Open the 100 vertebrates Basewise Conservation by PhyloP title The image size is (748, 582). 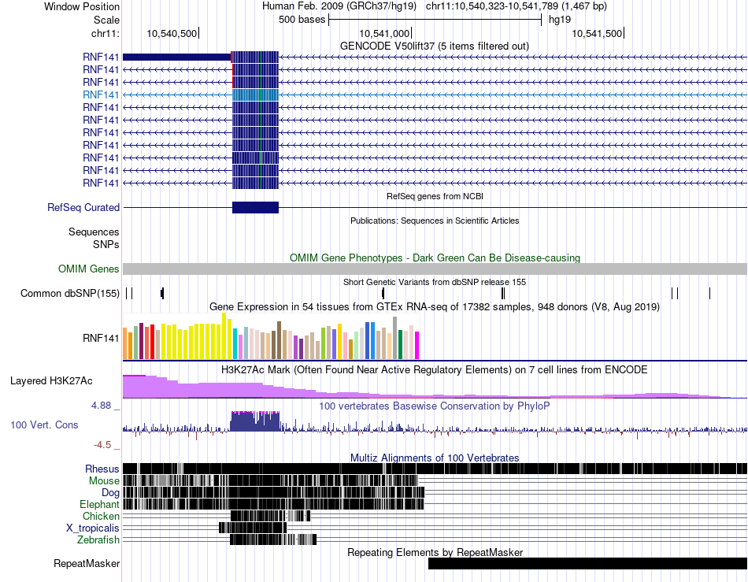[x=435, y=406]
